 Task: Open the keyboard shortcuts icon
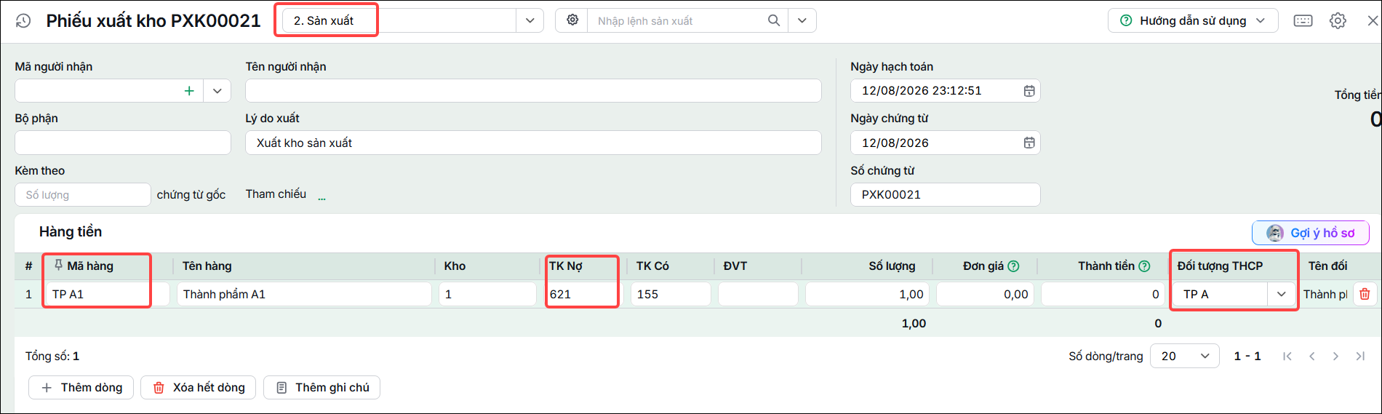tap(1303, 20)
